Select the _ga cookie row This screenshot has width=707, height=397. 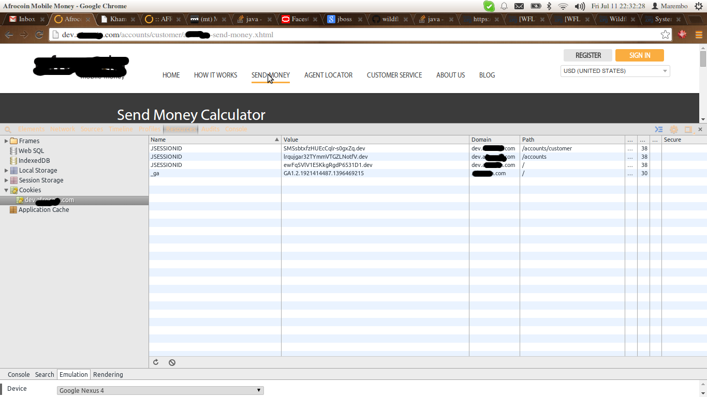tap(428, 173)
